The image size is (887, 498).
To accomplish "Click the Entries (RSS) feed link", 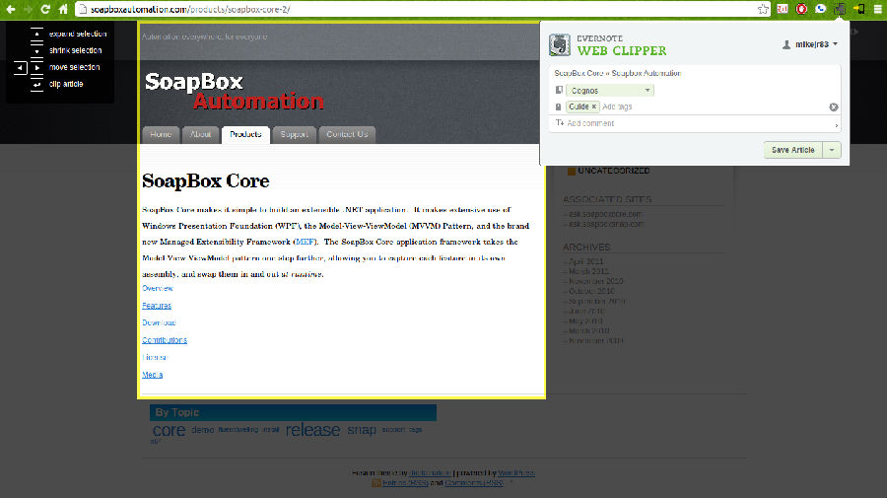I will pos(405,483).
